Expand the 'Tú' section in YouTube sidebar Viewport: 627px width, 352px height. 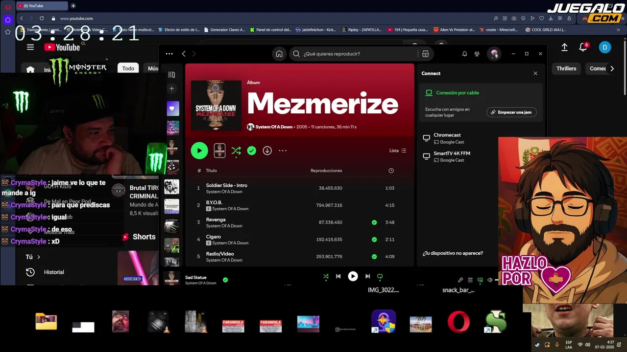point(33,257)
